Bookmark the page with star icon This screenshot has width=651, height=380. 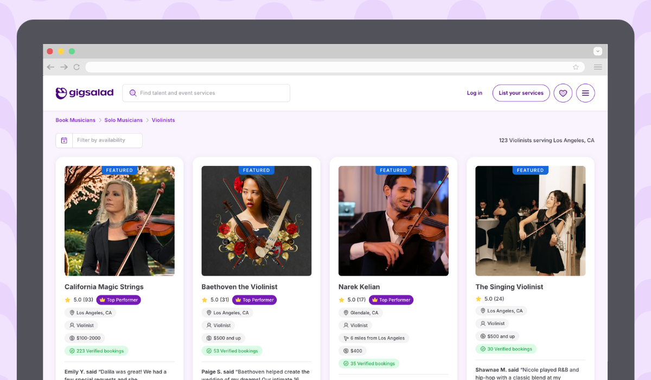click(576, 67)
